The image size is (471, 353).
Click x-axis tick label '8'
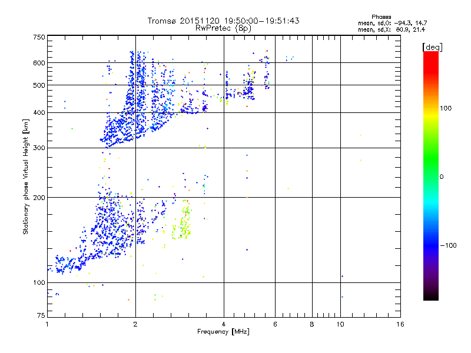pos(312,324)
